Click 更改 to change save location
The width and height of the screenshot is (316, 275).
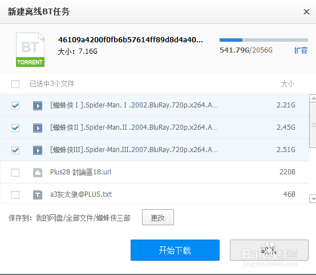pos(158,217)
